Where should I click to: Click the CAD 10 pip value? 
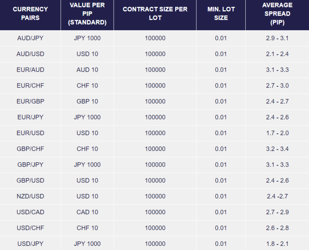click(87, 212)
